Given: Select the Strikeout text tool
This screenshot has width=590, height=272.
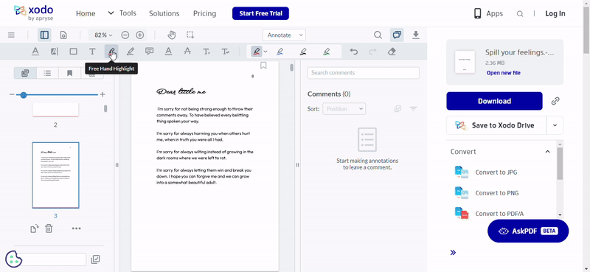Looking at the screenshot, I should 187,52.
